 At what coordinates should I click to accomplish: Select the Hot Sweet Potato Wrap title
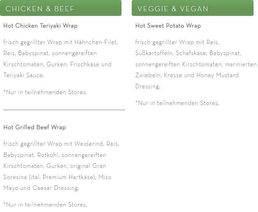pyautogui.click(x=168, y=26)
